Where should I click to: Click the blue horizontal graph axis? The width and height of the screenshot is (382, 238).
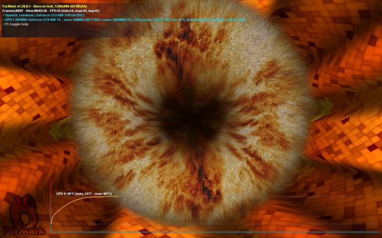pyautogui.click(x=215, y=232)
